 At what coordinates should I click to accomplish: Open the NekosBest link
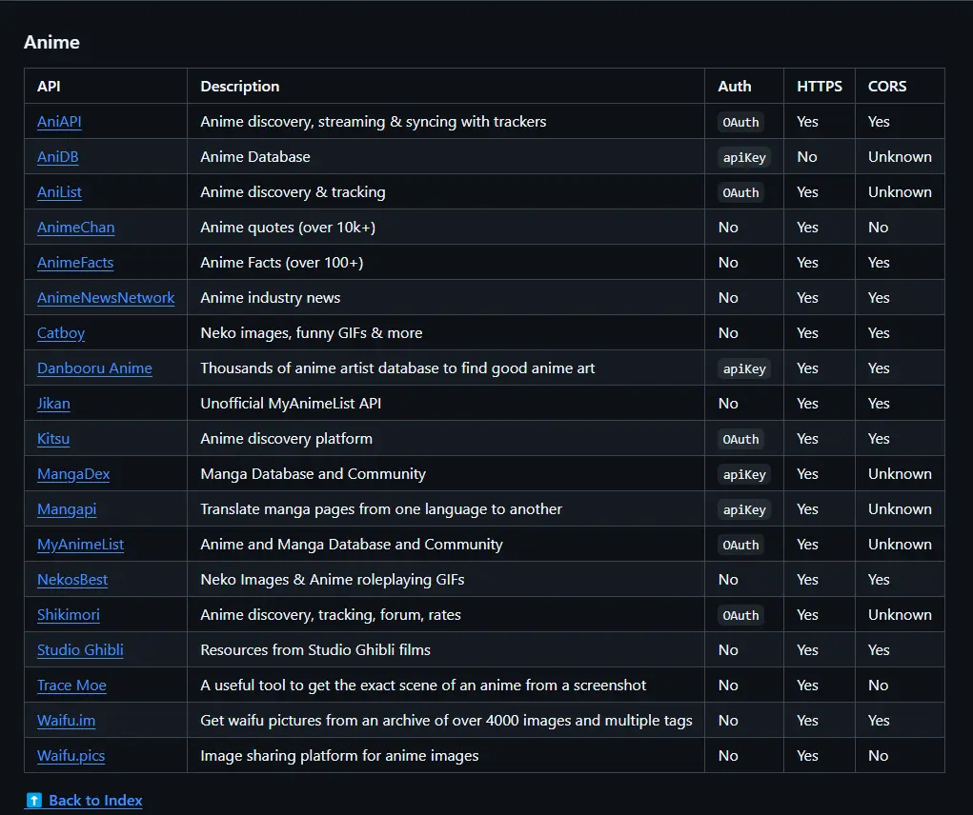[x=72, y=580]
